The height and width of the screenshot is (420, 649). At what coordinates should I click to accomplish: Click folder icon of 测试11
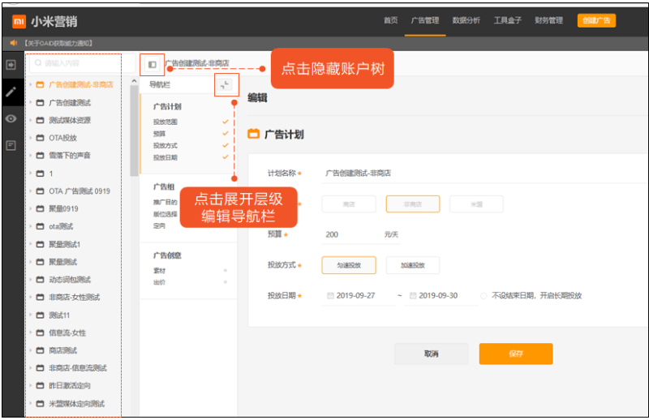click(x=40, y=315)
